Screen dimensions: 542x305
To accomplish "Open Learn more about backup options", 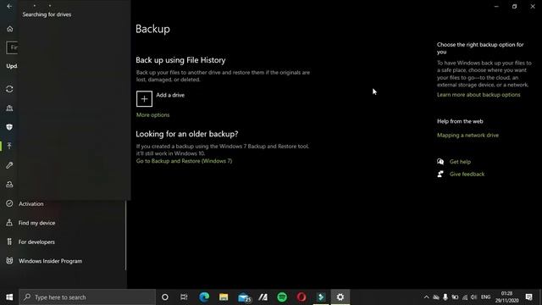I will 478,94.
